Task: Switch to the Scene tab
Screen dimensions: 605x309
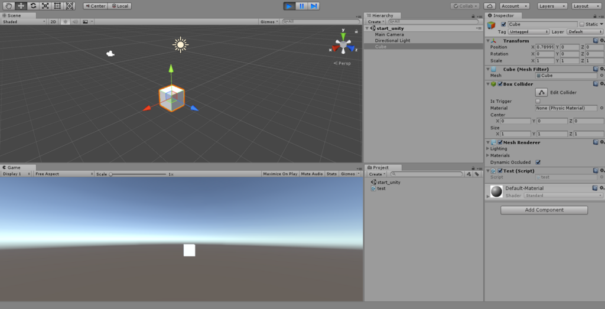Action: point(18,15)
